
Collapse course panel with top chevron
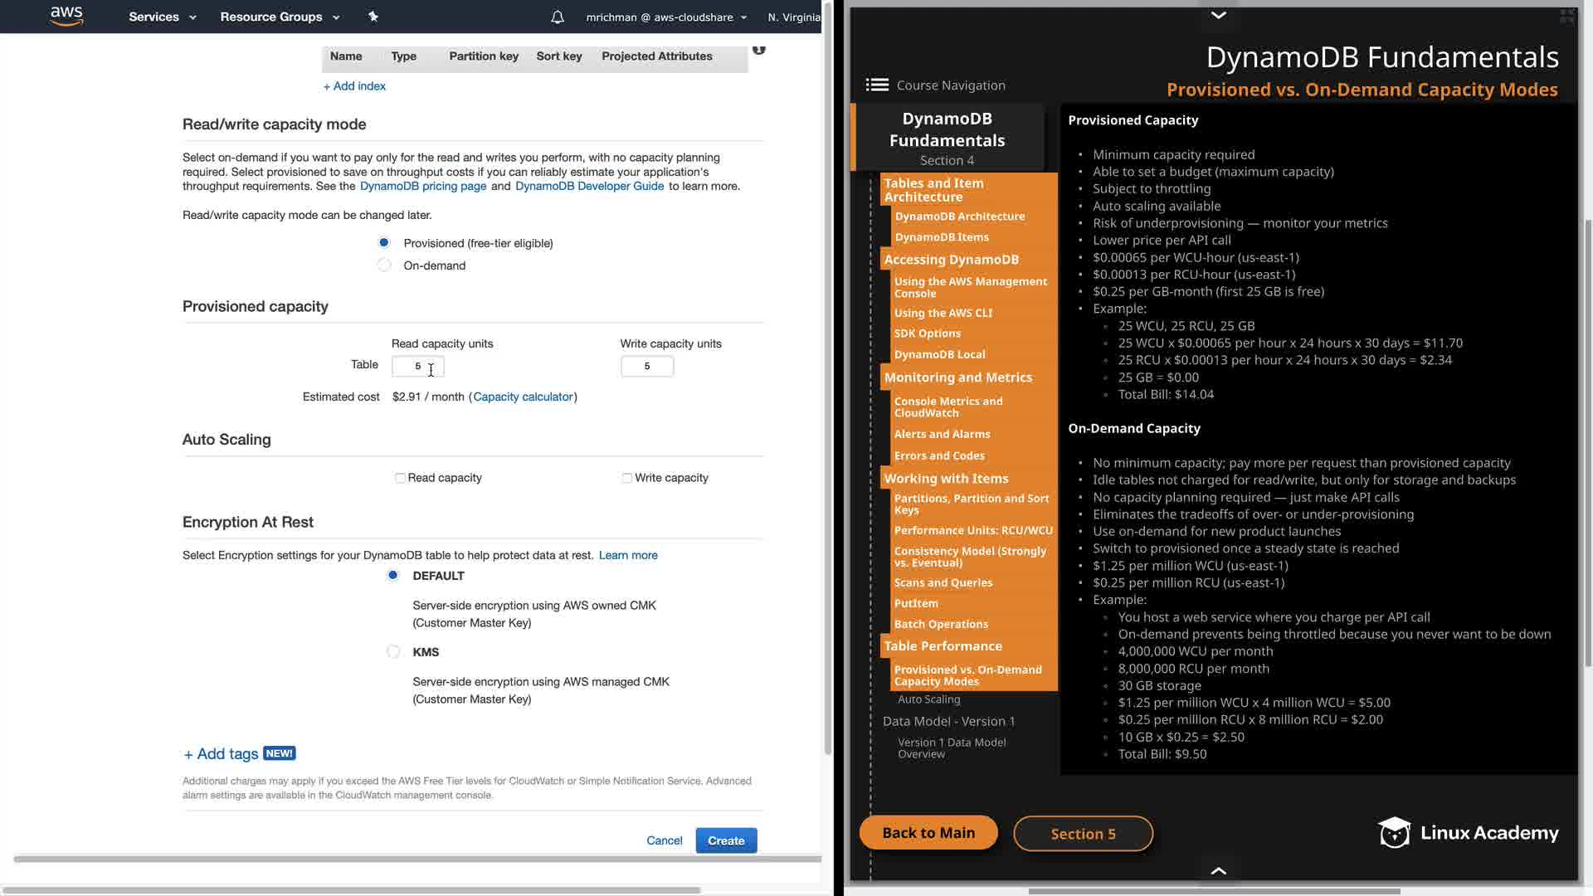coord(1218,15)
